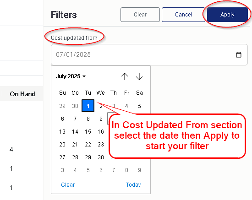Pick August 9 greyed-out date
The image size is (252, 200).
pos(139,170)
